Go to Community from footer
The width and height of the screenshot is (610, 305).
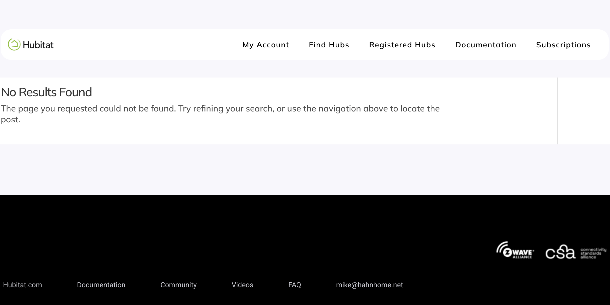(x=178, y=285)
